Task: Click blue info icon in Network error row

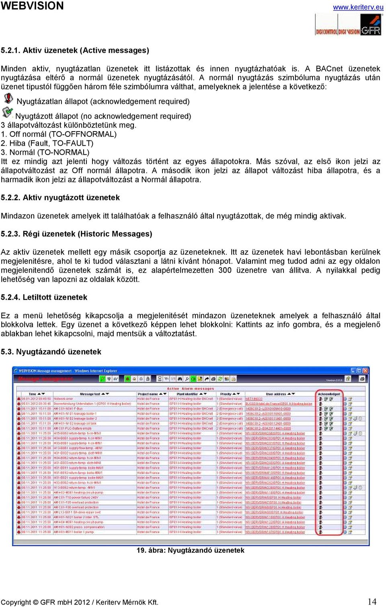Action: [x=345, y=399]
